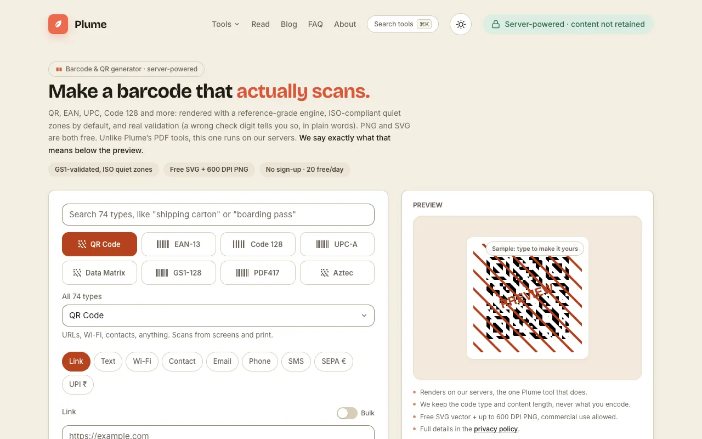Enable the Bulk toggle switch
This screenshot has height=439, width=702.
[347, 413]
